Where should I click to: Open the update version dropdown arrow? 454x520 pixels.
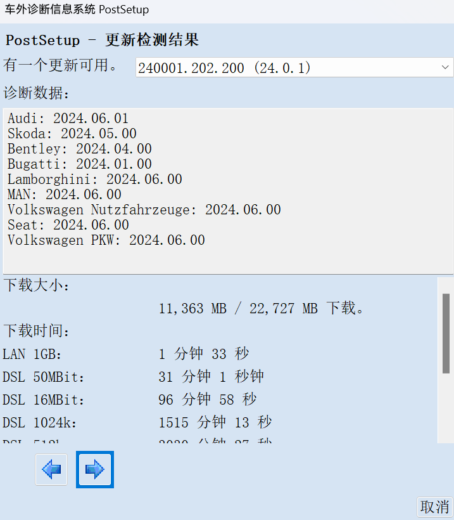tap(445, 67)
